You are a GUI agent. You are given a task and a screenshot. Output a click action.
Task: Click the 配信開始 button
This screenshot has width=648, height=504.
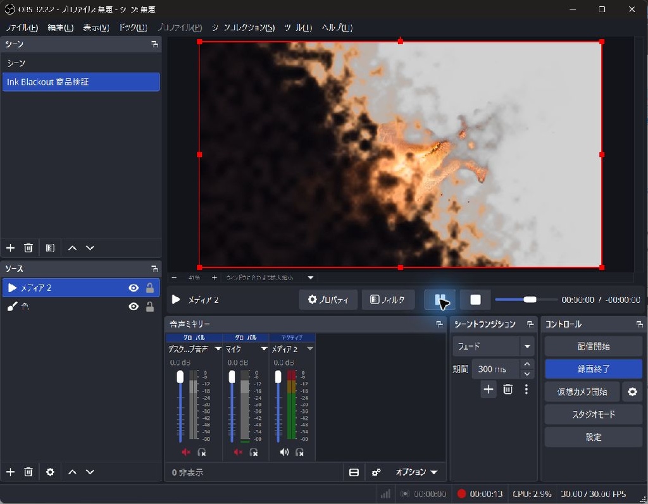pos(594,346)
